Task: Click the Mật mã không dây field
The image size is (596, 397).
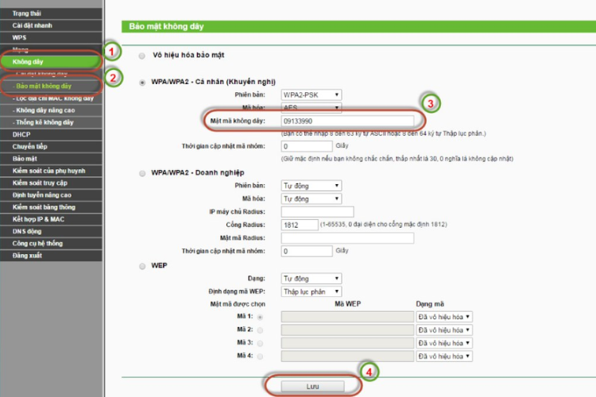Action: (347, 121)
